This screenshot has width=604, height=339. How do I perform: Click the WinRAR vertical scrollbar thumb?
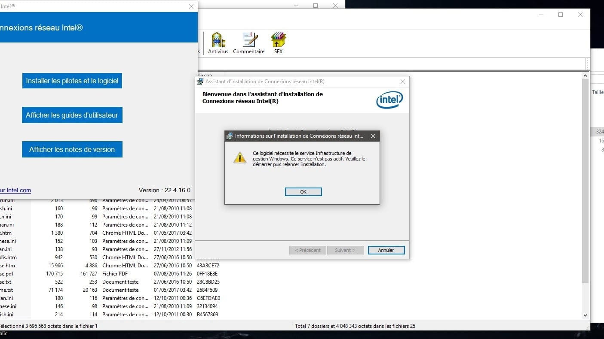tap(585, 181)
